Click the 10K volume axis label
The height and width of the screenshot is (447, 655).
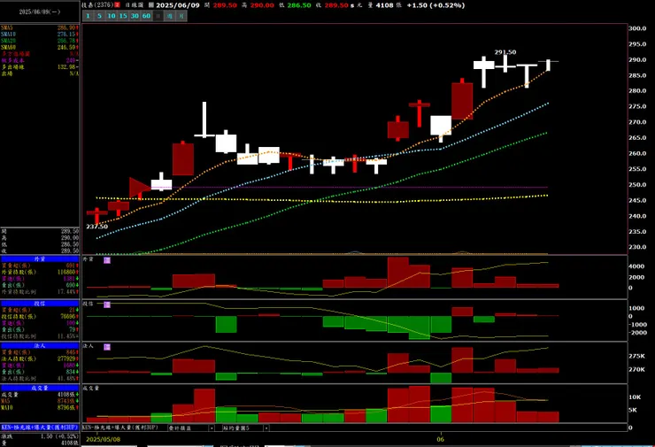[x=635, y=397]
